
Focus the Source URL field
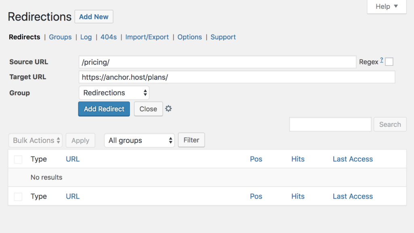[218, 62]
